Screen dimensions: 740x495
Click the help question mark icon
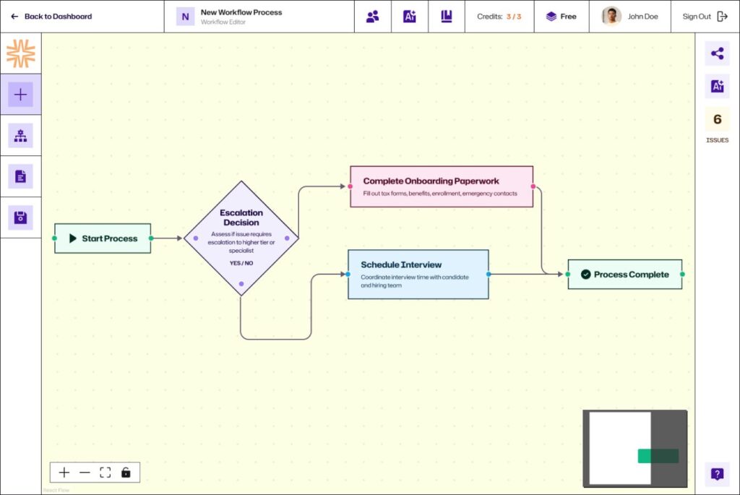click(717, 474)
